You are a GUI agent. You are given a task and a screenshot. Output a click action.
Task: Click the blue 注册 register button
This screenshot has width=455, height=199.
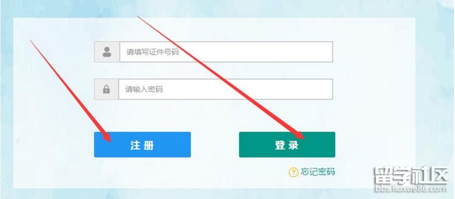142,145
